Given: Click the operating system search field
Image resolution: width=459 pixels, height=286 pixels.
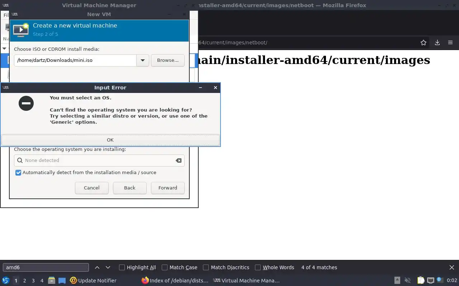Looking at the screenshot, I should coord(99,160).
